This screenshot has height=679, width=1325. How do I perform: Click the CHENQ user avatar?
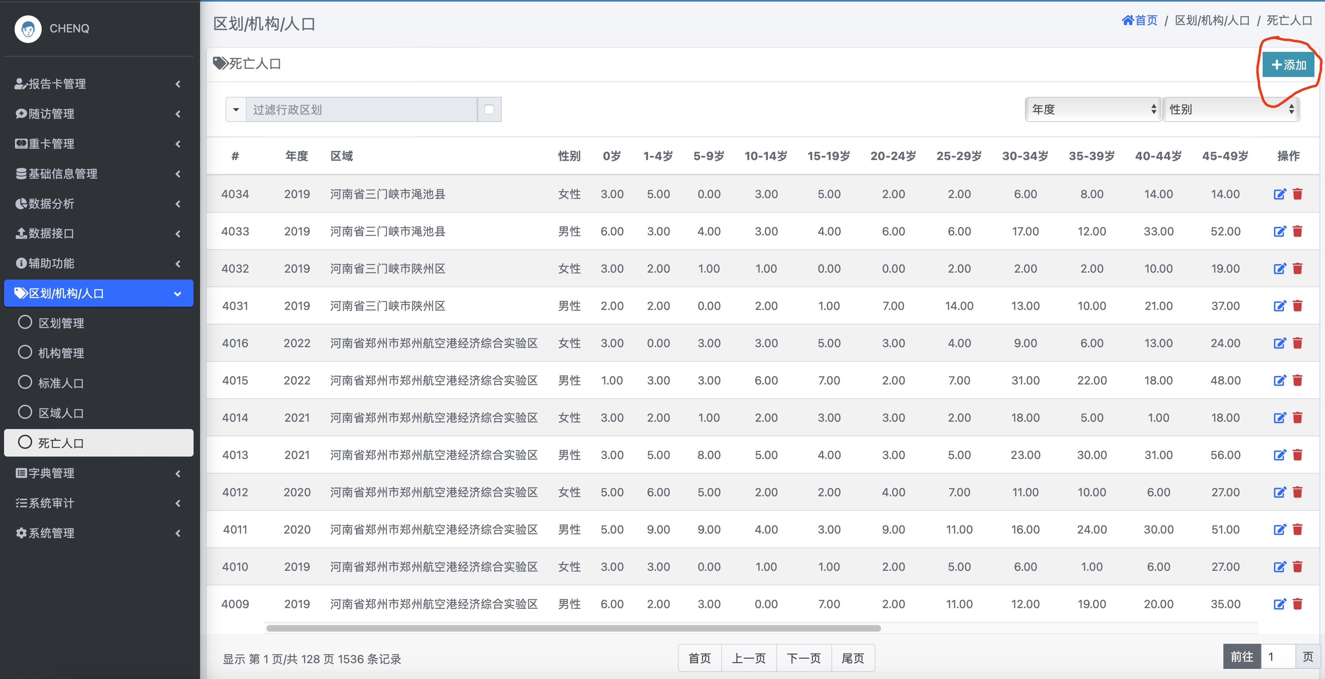tap(28, 28)
